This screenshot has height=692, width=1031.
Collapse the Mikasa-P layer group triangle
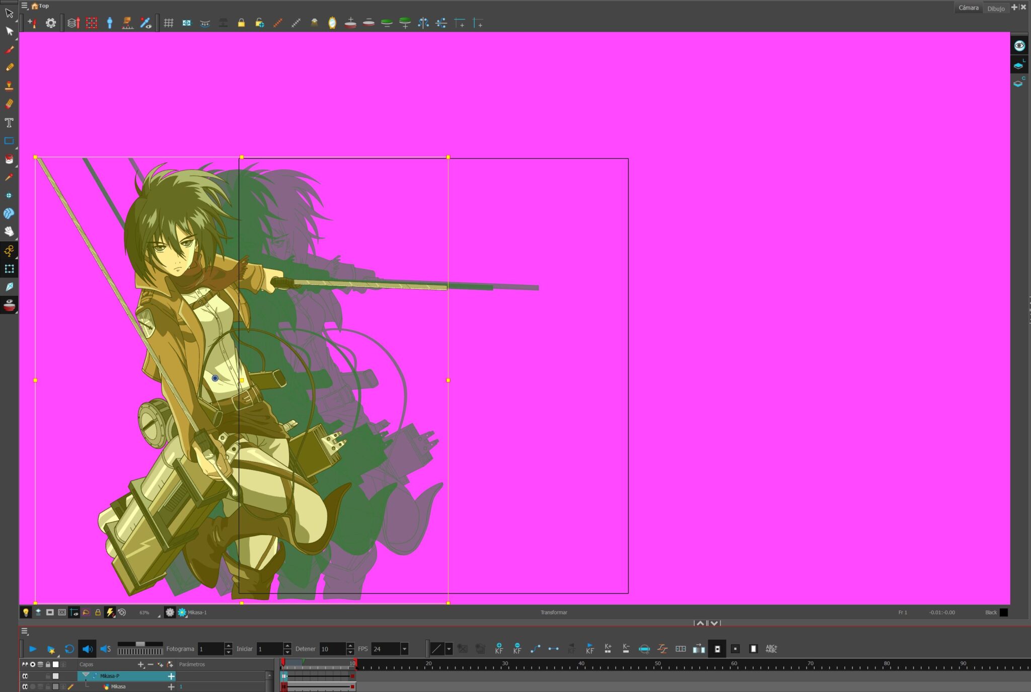(86, 675)
